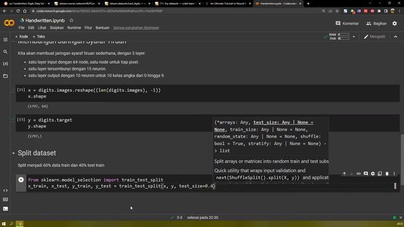This screenshot has width=404, height=227.
Task: Click the Handwritten.ipynb notebook title
Action: click(x=45, y=20)
